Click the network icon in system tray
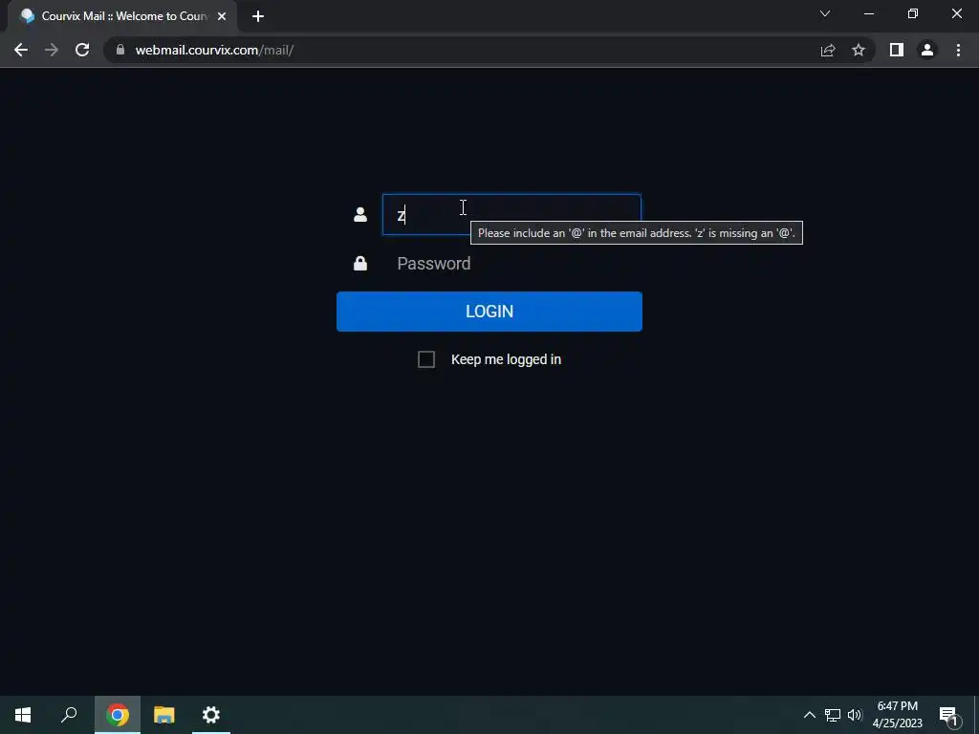The image size is (979, 734). click(833, 715)
